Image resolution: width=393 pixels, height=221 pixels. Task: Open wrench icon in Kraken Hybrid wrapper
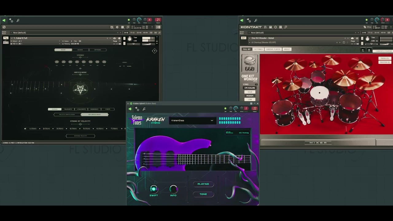[144, 109]
